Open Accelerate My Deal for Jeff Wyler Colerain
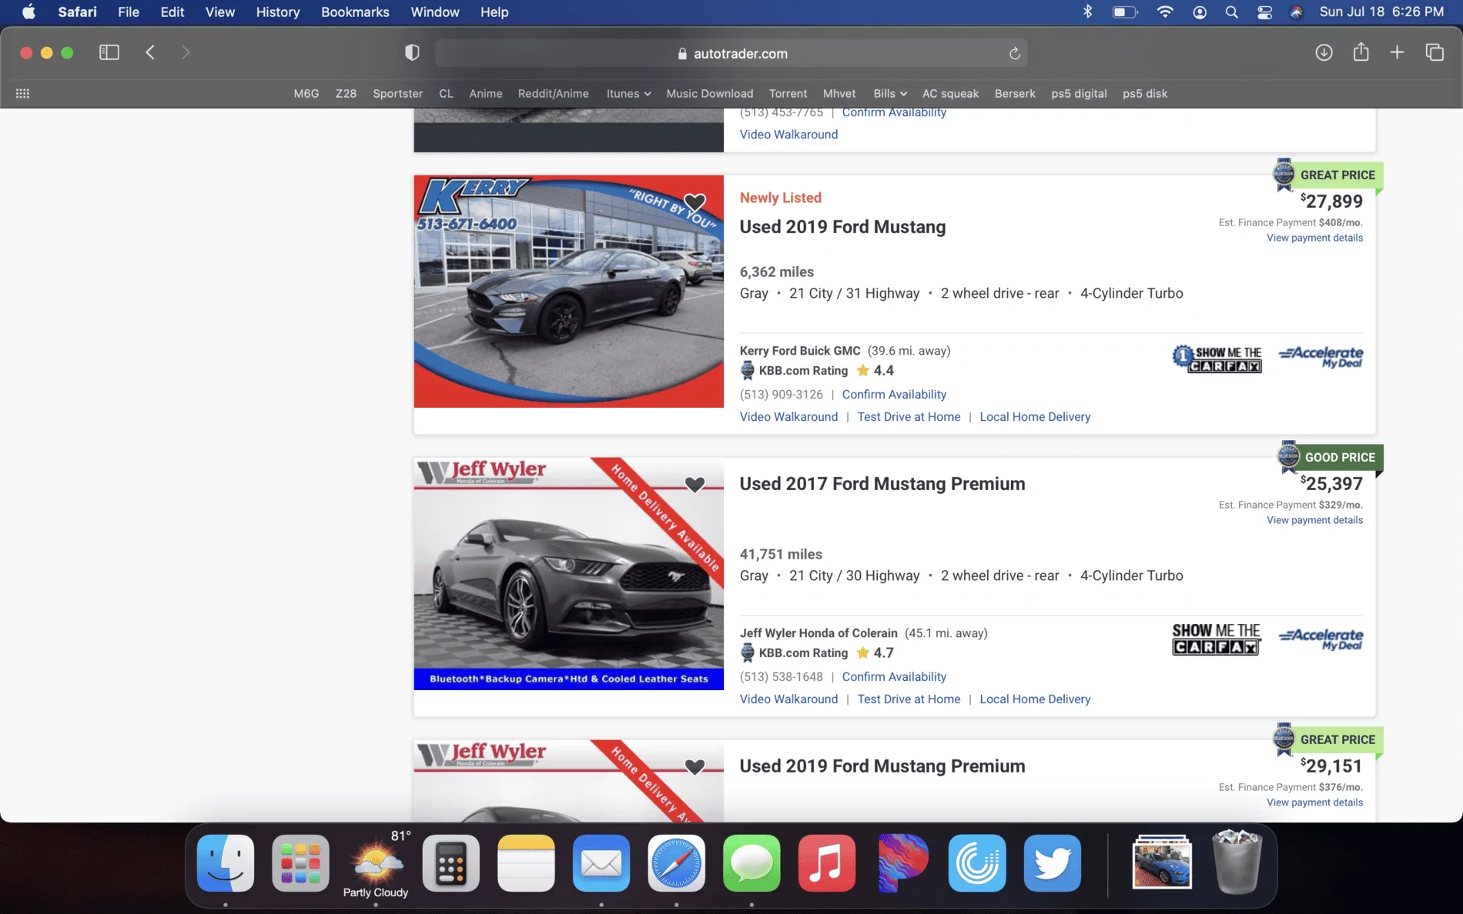Screen dimensions: 1463x914 click(x=1321, y=639)
